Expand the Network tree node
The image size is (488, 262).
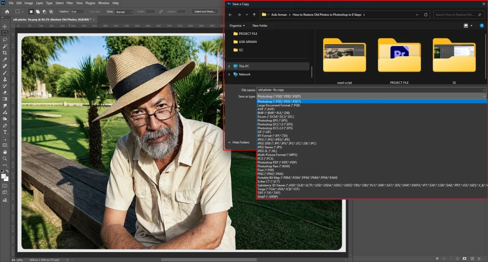click(229, 74)
